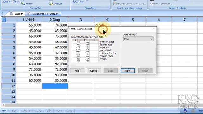Open Plot Equation tool

pyautogui.click(x=161, y=3)
